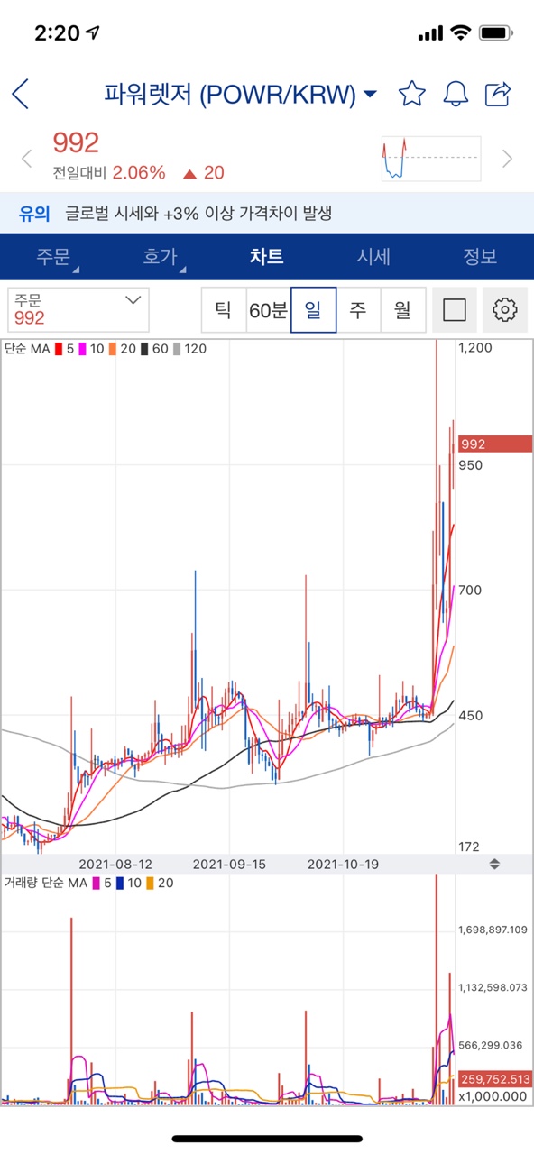Select the 60분 chart interval
The height and width of the screenshot is (1154, 534).
coord(268,311)
